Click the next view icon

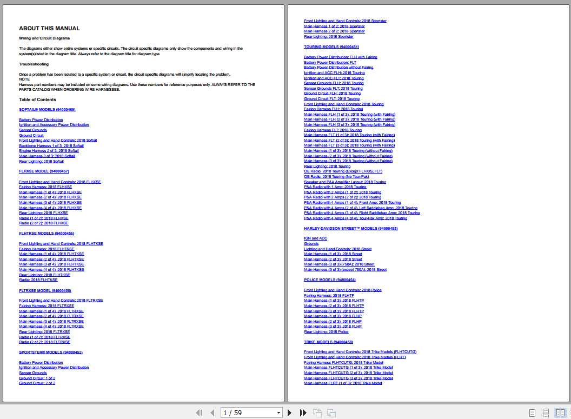tap(331, 413)
